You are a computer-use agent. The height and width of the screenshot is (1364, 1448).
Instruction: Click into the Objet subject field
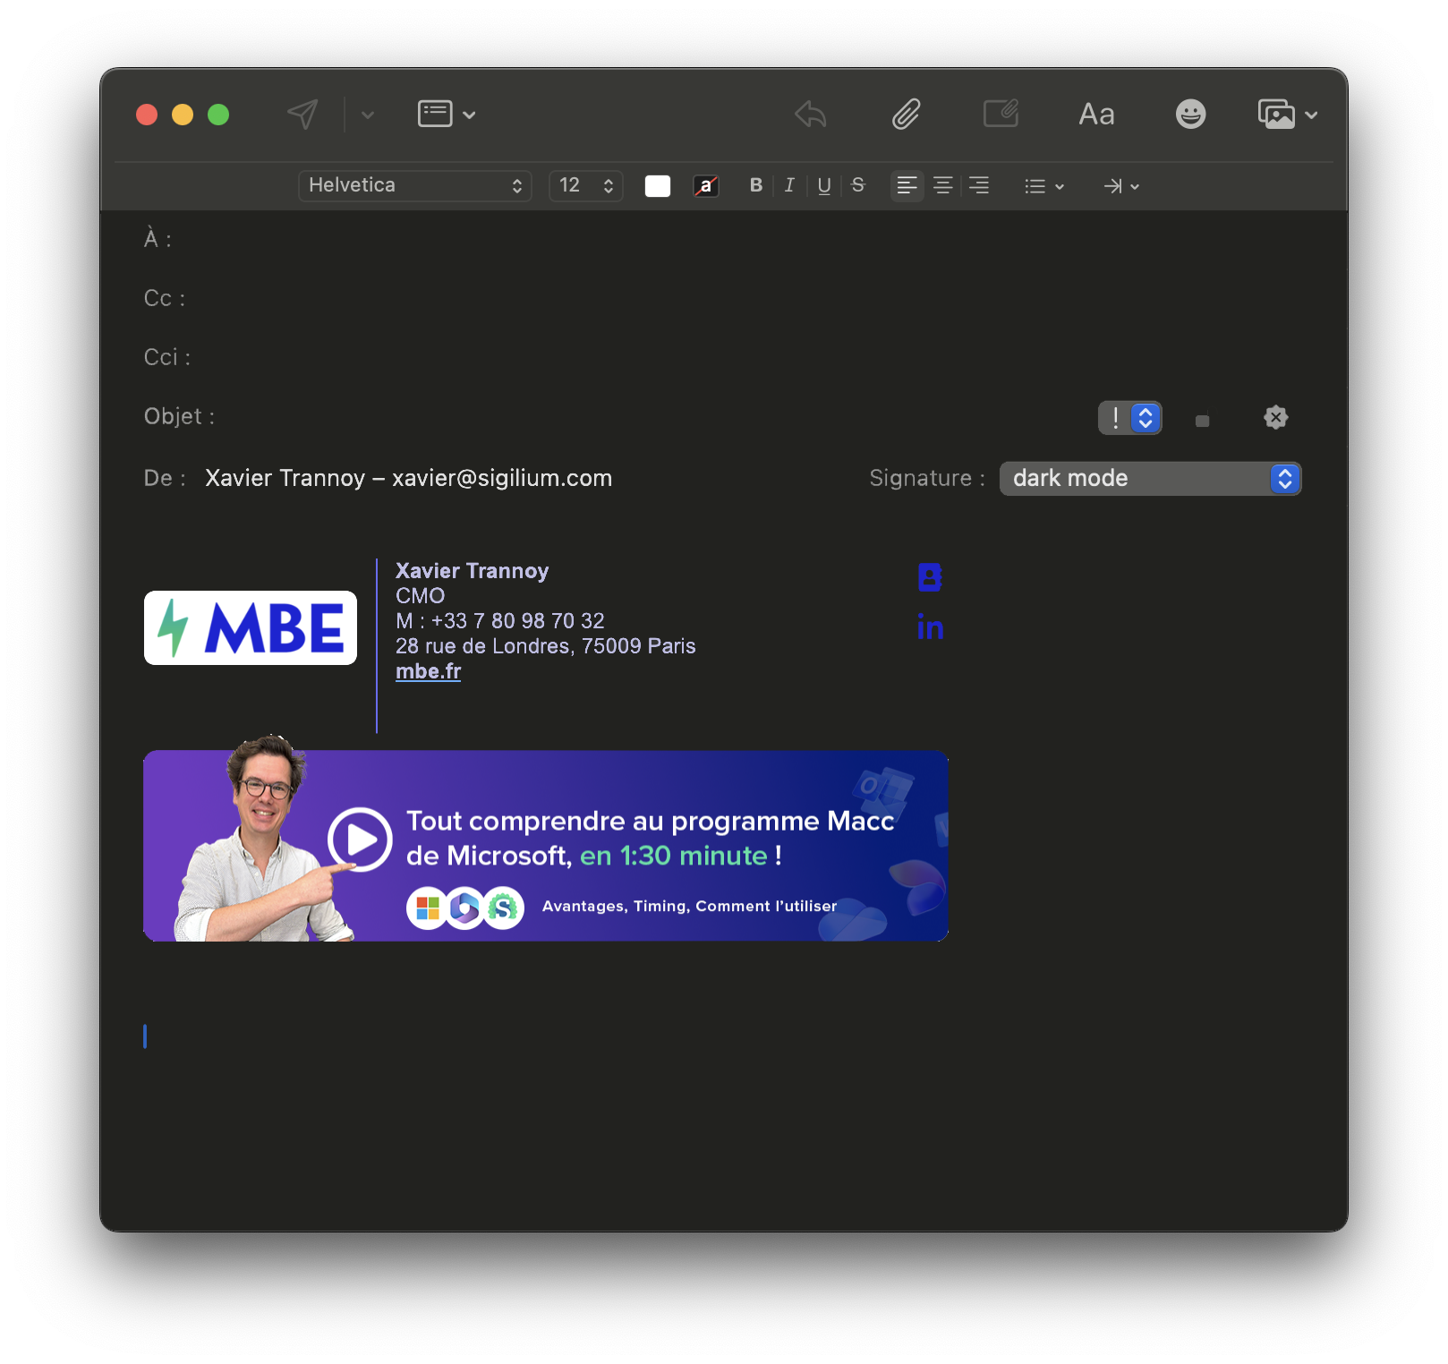618,416
